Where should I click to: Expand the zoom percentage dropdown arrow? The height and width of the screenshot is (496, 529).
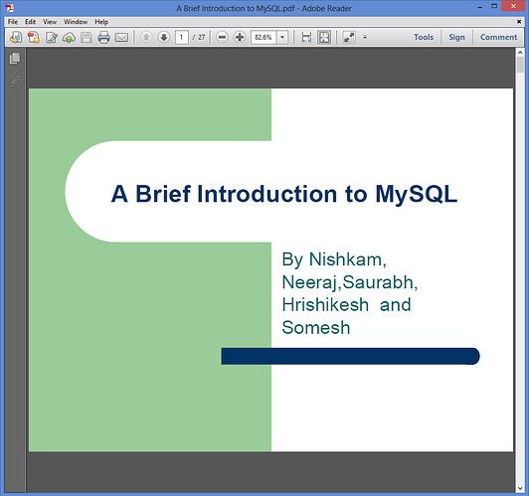282,37
